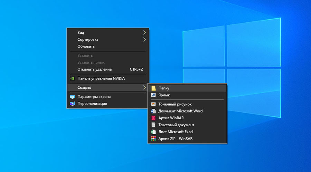The image size is (311, 172).
Task: Open Панель управления NVIDIA
Action: point(108,78)
